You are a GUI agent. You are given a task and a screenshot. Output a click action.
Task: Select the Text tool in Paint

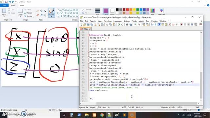[45, 11]
